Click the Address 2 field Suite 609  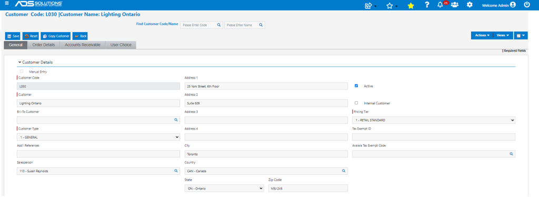coord(266,103)
